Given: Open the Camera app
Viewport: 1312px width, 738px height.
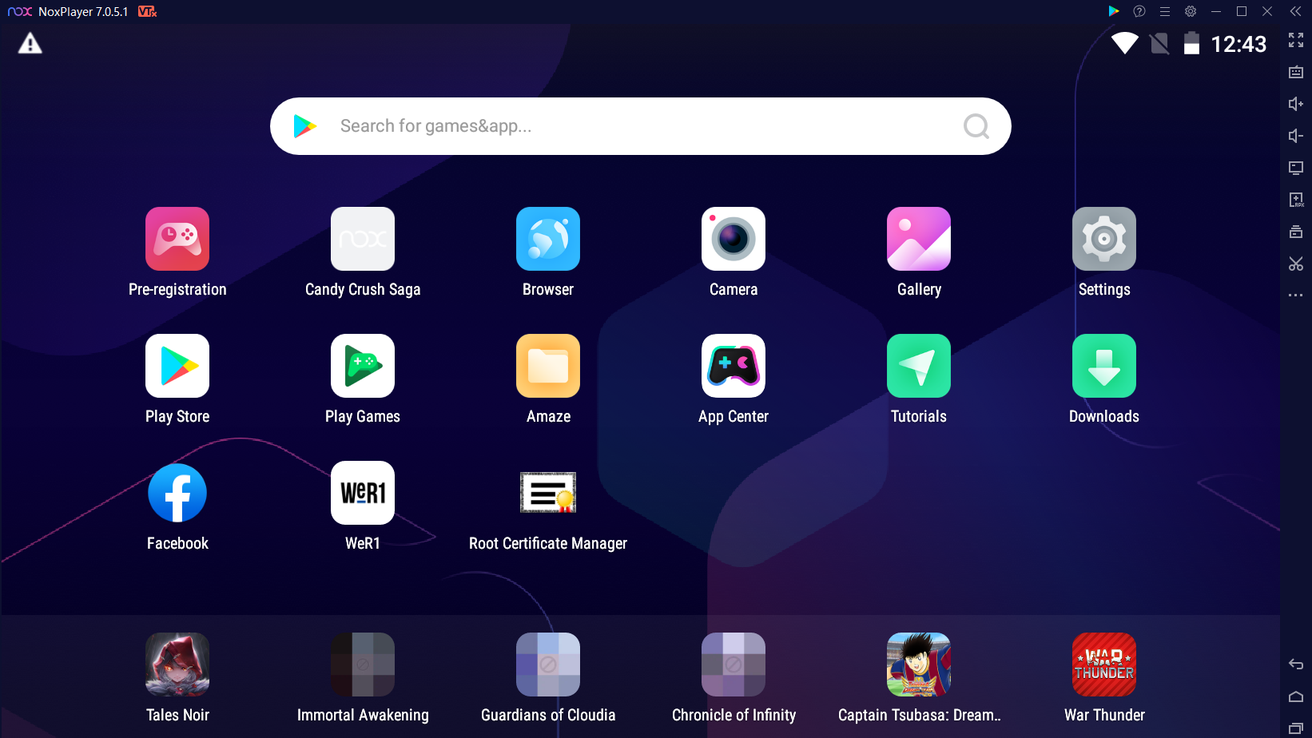Looking at the screenshot, I should coord(734,239).
